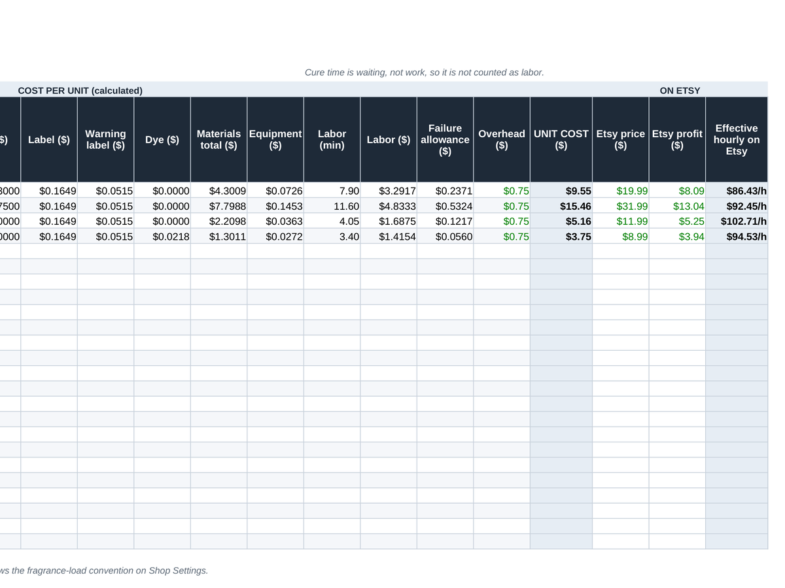Select equipment cost cell $0.1453
Viewport: 785px width, 588px height.
point(275,206)
